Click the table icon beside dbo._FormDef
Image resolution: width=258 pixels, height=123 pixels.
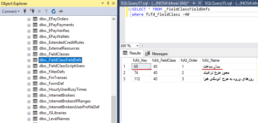pos(35,84)
